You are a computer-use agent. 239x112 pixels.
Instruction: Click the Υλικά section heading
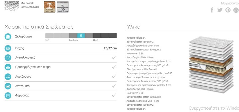click(134, 27)
